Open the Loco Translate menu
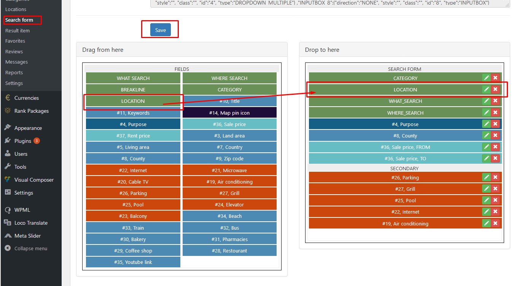Viewport: 514px width, 286px height. coord(31,223)
